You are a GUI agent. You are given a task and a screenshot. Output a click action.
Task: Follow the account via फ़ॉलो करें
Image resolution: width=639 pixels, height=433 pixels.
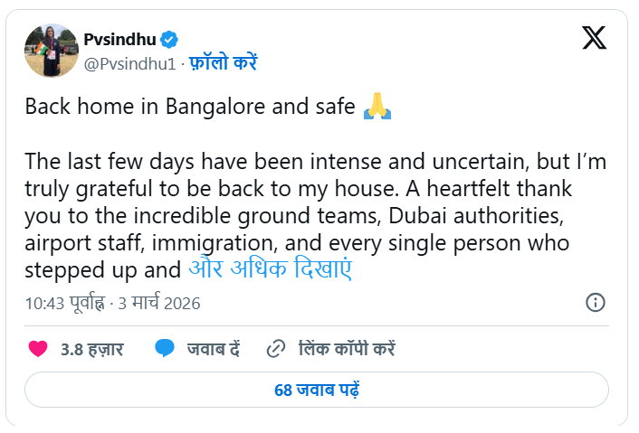(224, 63)
